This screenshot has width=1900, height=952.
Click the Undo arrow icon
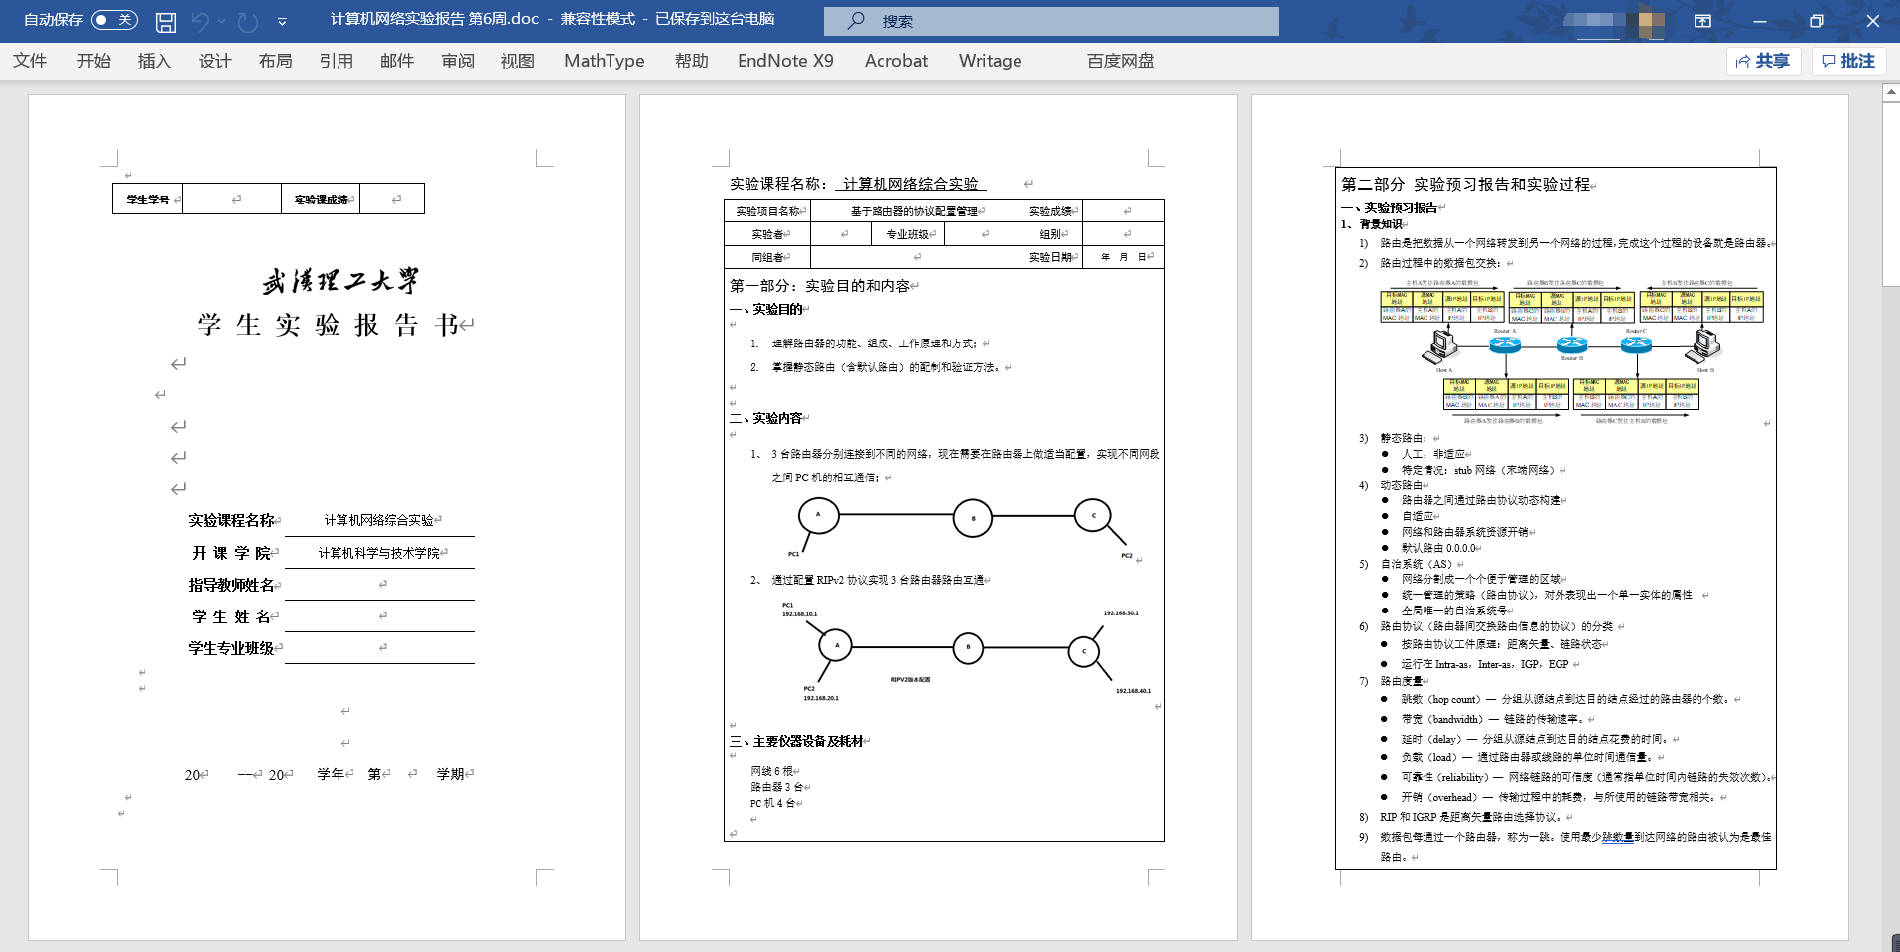pos(201,21)
